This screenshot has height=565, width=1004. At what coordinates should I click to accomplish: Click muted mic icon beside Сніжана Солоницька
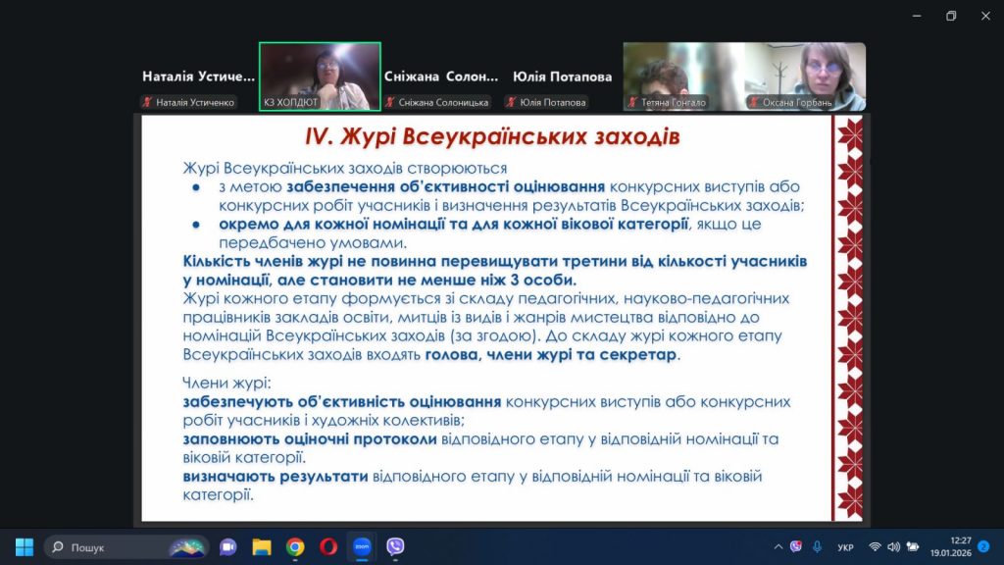390,102
